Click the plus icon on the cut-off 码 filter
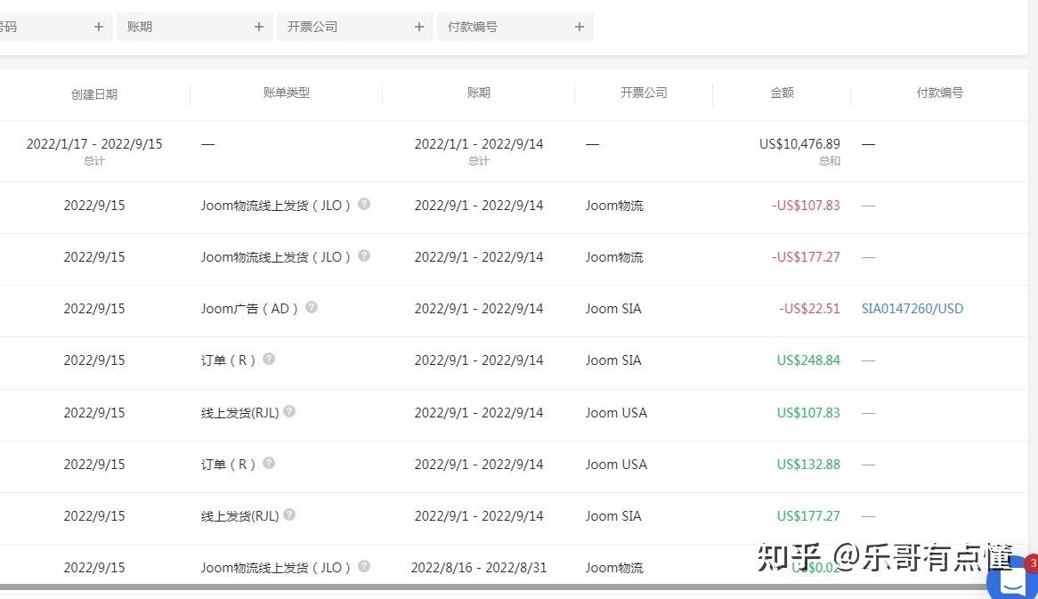 [x=99, y=27]
